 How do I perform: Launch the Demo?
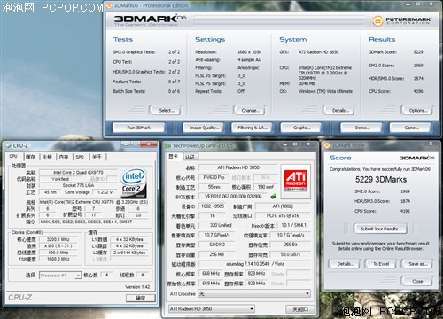tap(361, 128)
